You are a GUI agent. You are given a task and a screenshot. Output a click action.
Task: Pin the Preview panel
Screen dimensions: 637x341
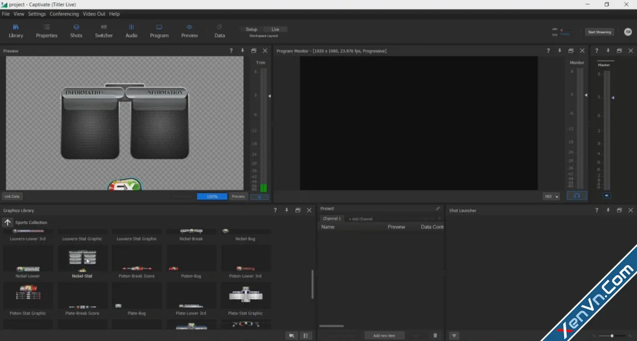point(243,51)
